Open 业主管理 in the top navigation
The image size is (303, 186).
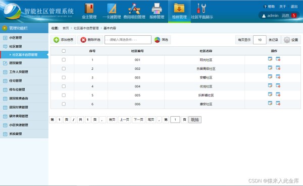pos(89,11)
